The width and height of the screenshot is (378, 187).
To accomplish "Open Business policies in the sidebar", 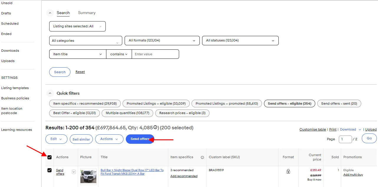I will [x=15, y=98].
